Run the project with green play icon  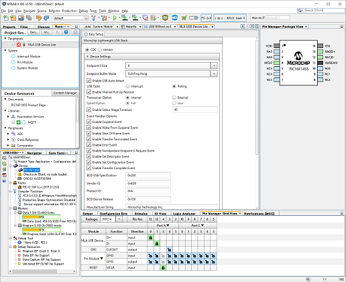115,18
